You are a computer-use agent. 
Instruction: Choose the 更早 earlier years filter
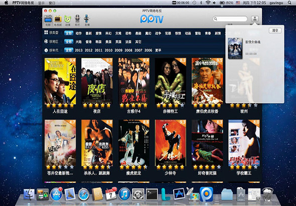coord(158,50)
